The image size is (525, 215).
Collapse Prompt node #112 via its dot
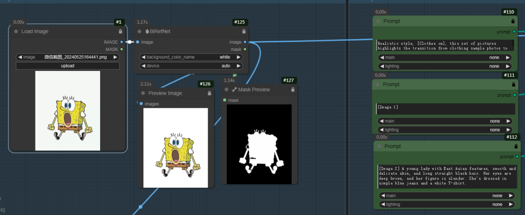tap(379, 146)
